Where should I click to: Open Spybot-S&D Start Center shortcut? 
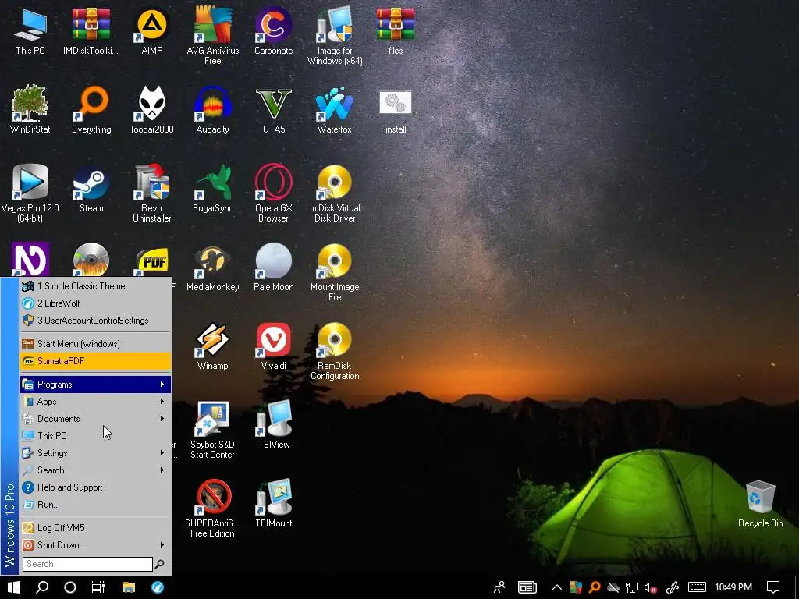click(x=212, y=430)
